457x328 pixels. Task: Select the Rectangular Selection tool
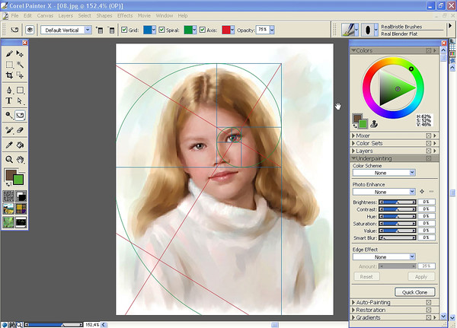click(x=9, y=65)
